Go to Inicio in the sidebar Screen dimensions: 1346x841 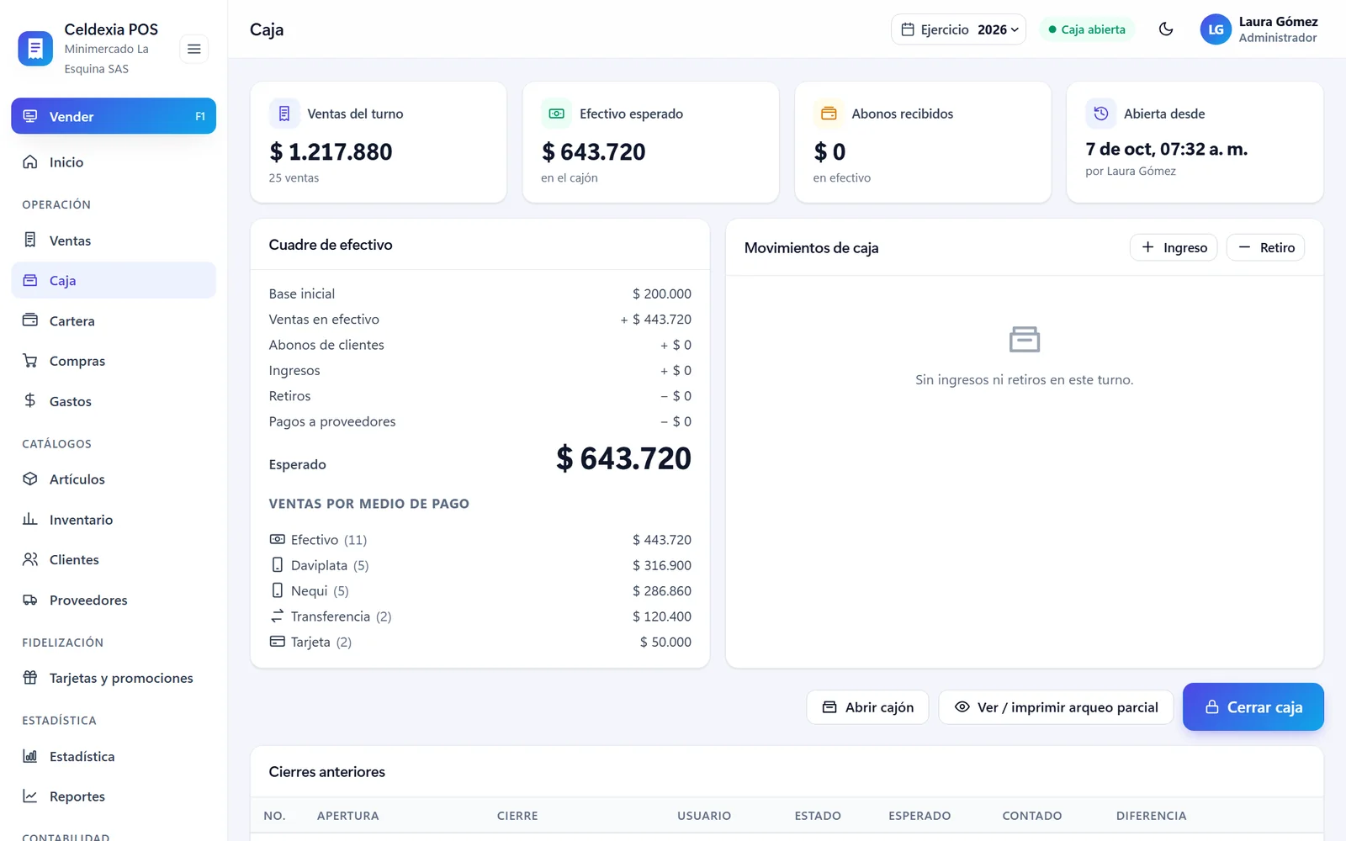(114, 162)
